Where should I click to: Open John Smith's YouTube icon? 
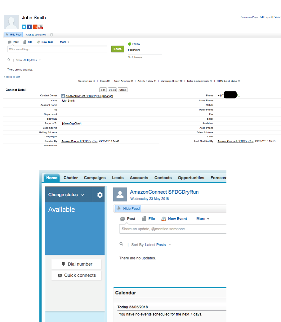tap(41, 27)
